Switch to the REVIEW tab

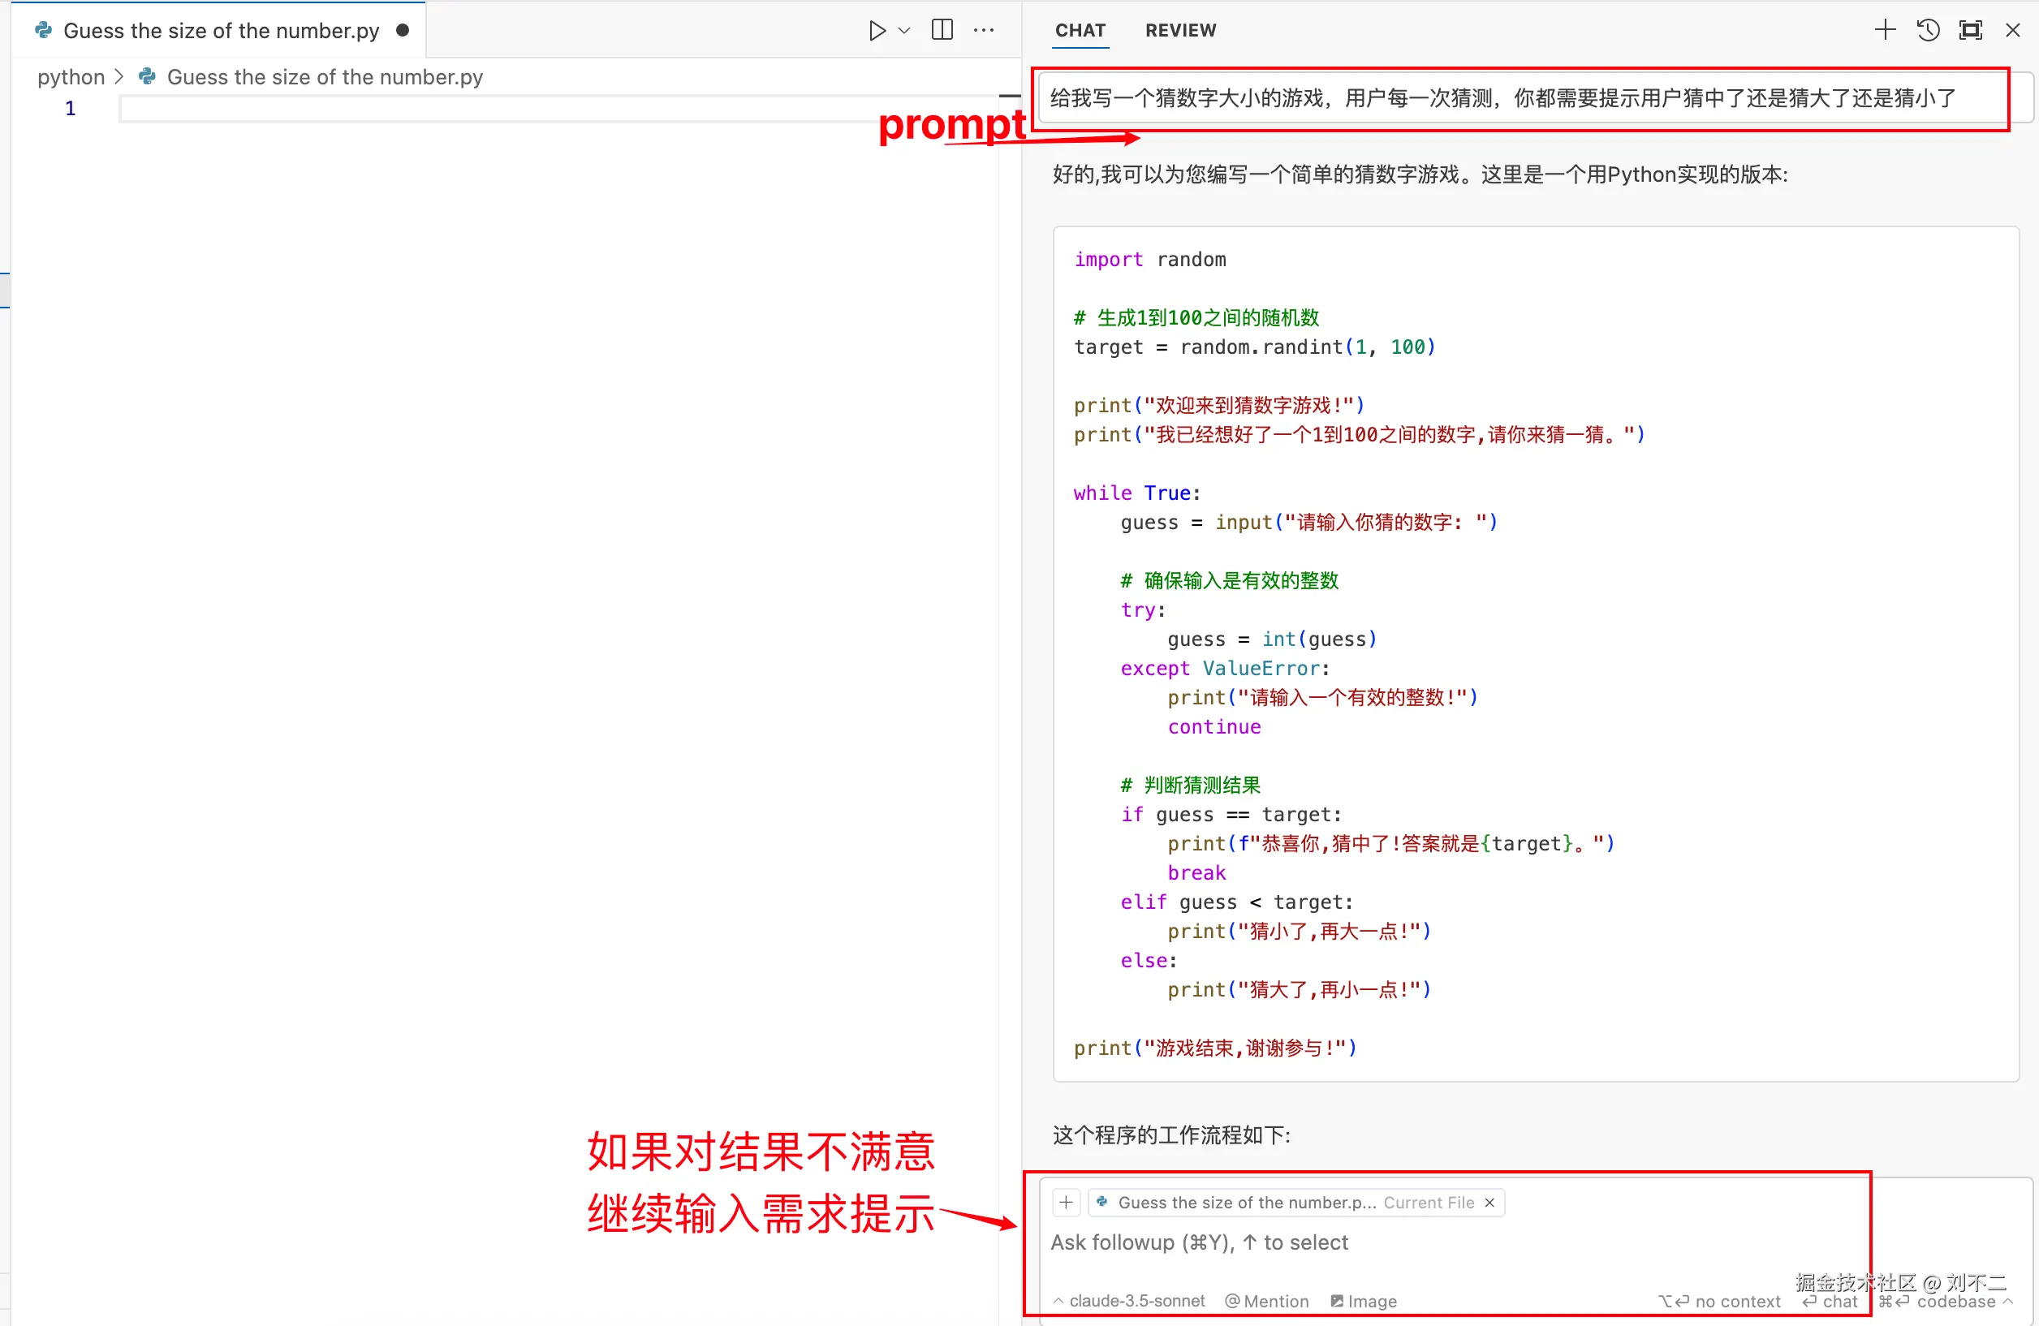(1179, 31)
